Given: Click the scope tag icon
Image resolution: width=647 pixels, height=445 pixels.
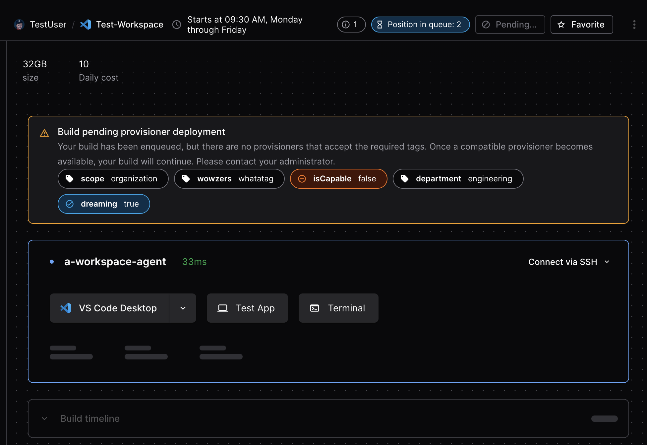Looking at the screenshot, I should coord(71,178).
